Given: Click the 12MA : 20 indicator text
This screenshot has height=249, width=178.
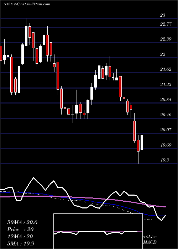Looking at the screenshot, I should (20, 237).
